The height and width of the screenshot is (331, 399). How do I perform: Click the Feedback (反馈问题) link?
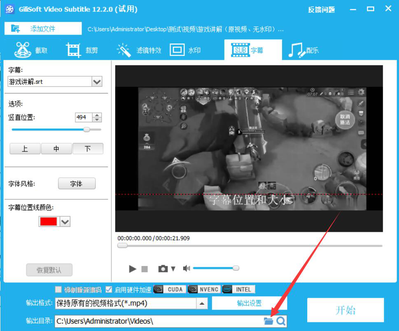[321, 9]
